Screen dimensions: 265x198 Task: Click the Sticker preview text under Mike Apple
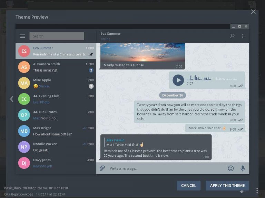pyautogui.click(x=44, y=86)
